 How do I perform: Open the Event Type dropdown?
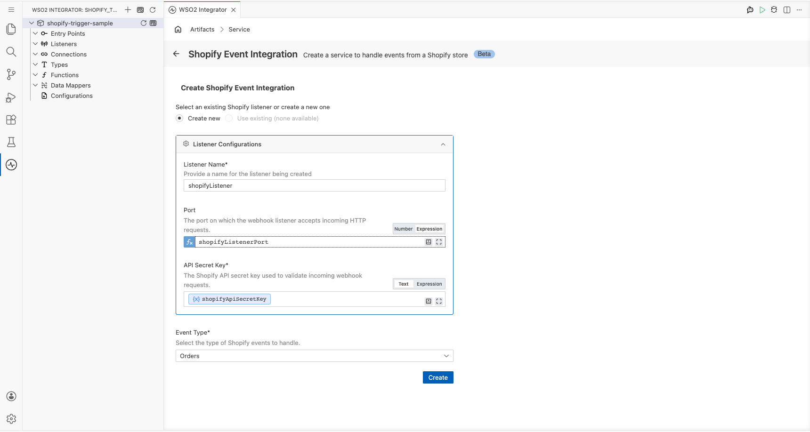coord(315,356)
